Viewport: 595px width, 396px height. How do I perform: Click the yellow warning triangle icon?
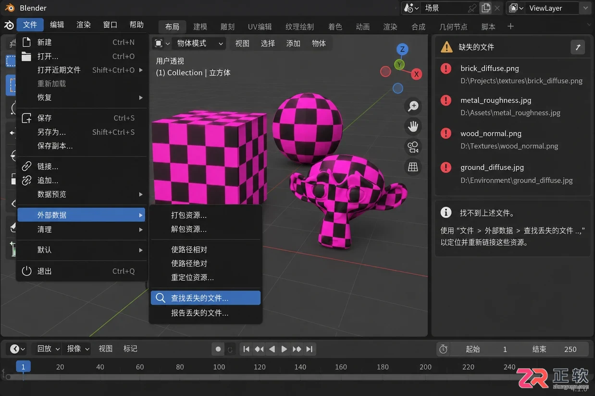[x=446, y=47]
